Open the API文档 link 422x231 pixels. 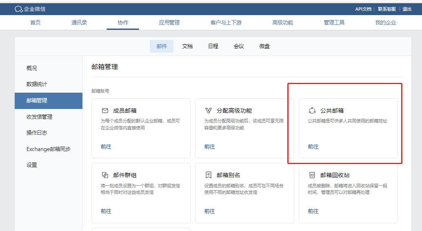363,9
